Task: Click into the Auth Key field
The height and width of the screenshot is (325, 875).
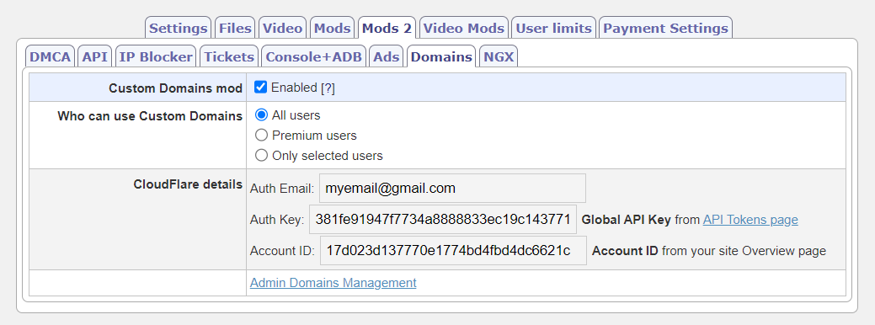Action: (x=443, y=220)
